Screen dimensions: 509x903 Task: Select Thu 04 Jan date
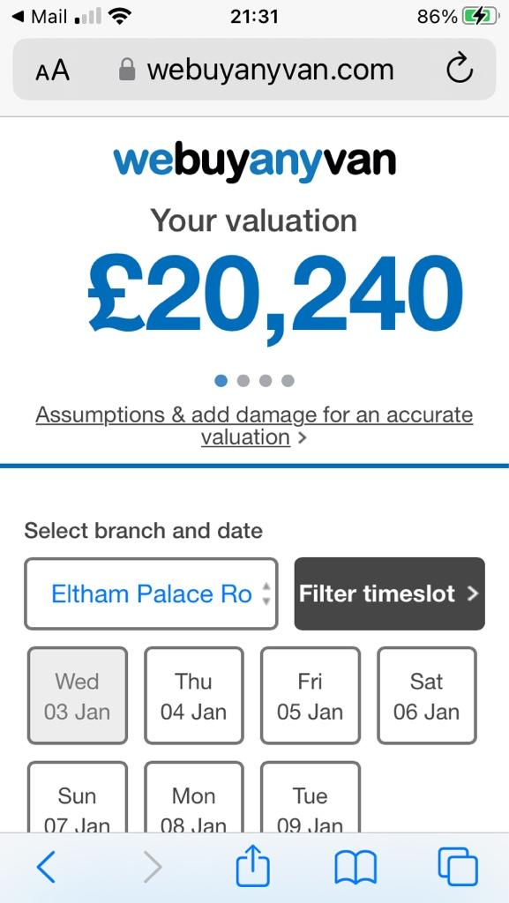[194, 696]
